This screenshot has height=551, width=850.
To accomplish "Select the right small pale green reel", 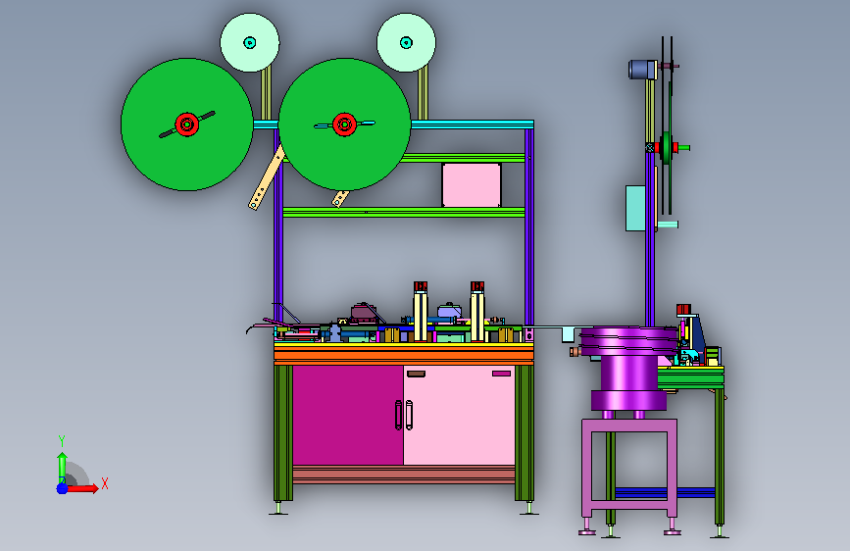I will pos(406,42).
